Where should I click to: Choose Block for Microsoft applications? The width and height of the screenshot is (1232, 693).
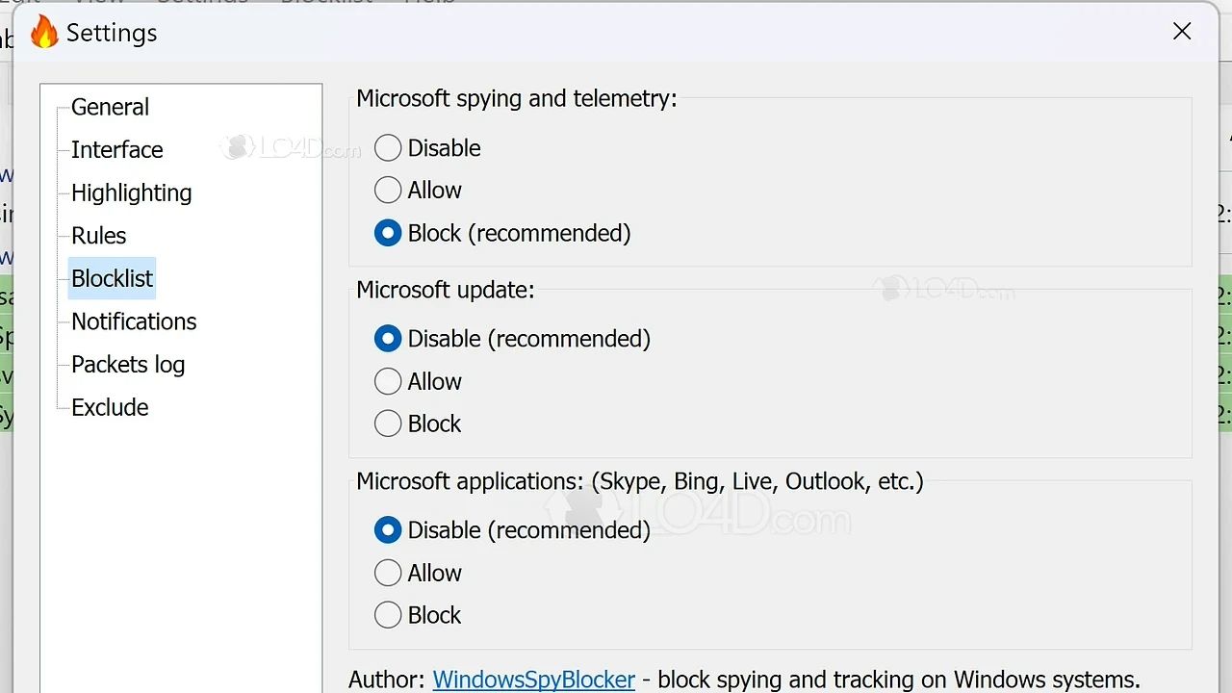pyautogui.click(x=418, y=615)
